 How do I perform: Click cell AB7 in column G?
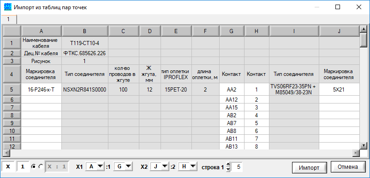(x=232, y=123)
